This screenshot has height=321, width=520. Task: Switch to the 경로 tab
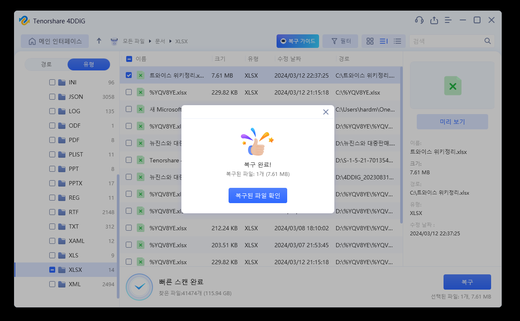click(x=46, y=64)
